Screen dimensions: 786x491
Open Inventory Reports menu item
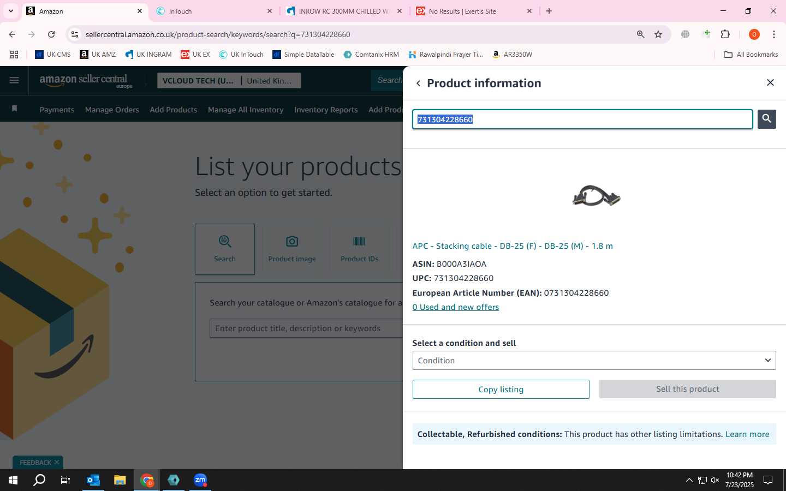click(326, 110)
